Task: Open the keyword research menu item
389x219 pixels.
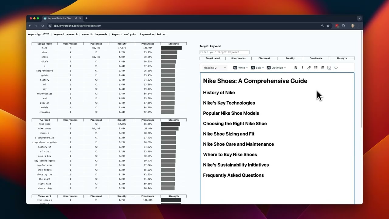Action: click(65, 34)
